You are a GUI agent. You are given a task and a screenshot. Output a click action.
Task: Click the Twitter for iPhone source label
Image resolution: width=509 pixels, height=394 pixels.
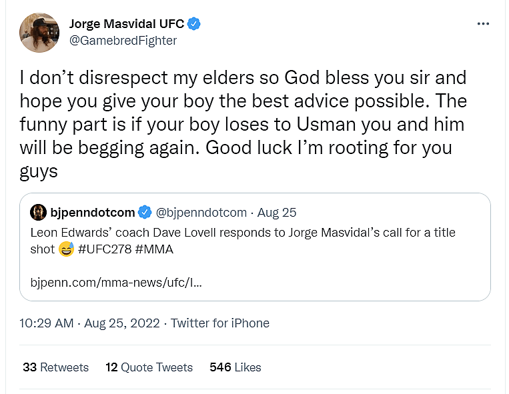click(x=220, y=323)
